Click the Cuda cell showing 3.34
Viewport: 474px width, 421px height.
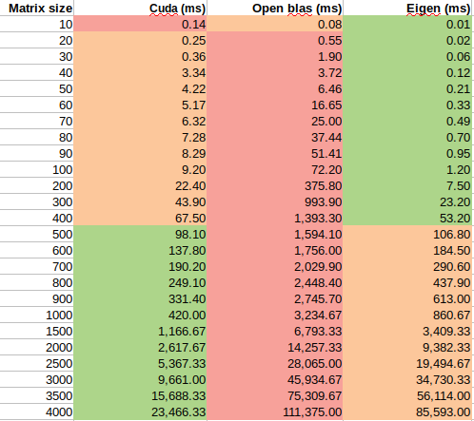(x=140, y=72)
